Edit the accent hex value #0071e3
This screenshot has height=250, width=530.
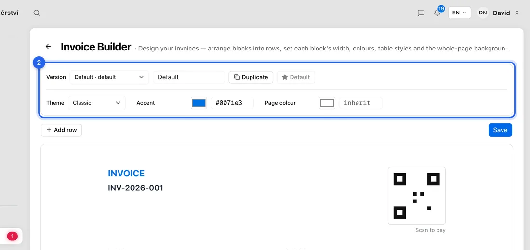(232, 103)
